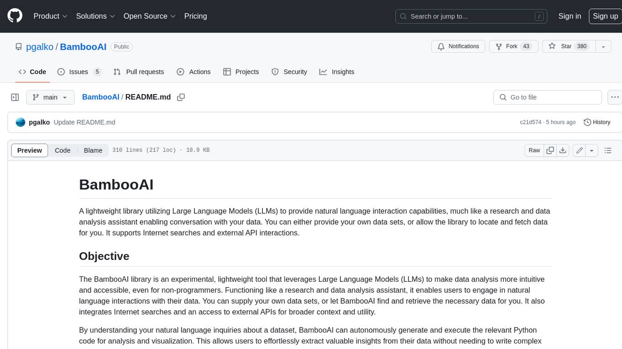Open the Issues tab
622x349 pixels.
(79, 72)
